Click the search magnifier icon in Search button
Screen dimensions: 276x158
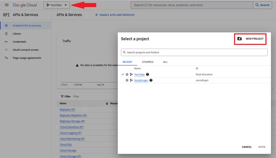(257, 5)
